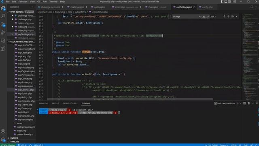Open Customize Layout icon in title bar
This screenshot has height=146, width=259.
(x=235, y=2)
